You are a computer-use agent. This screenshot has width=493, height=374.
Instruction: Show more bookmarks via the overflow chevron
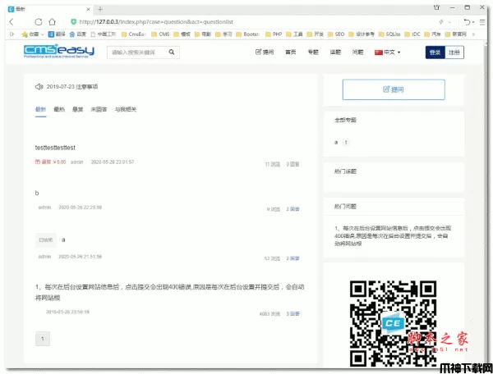[x=473, y=34]
